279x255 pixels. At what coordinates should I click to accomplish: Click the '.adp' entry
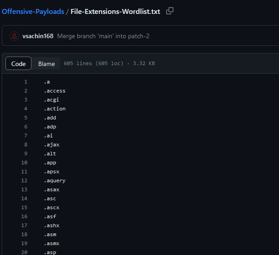[x=50, y=127]
